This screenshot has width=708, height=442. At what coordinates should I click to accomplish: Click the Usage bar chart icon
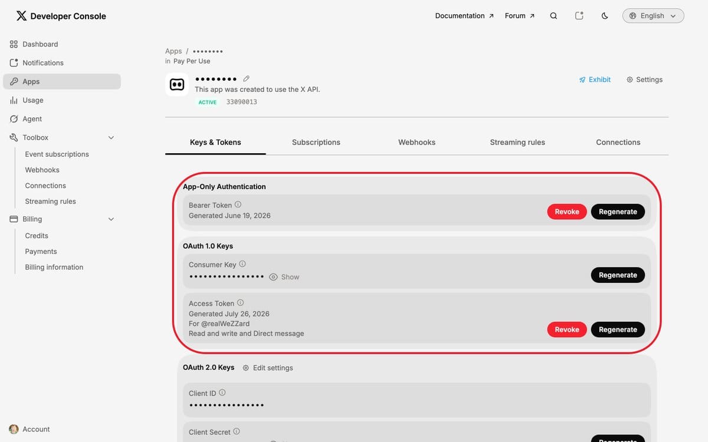point(14,100)
